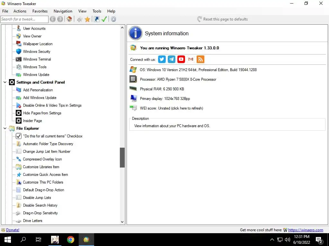Screen dimensions: 329x246
Task: Click the WEI score icon
Action: tap(133, 108)
